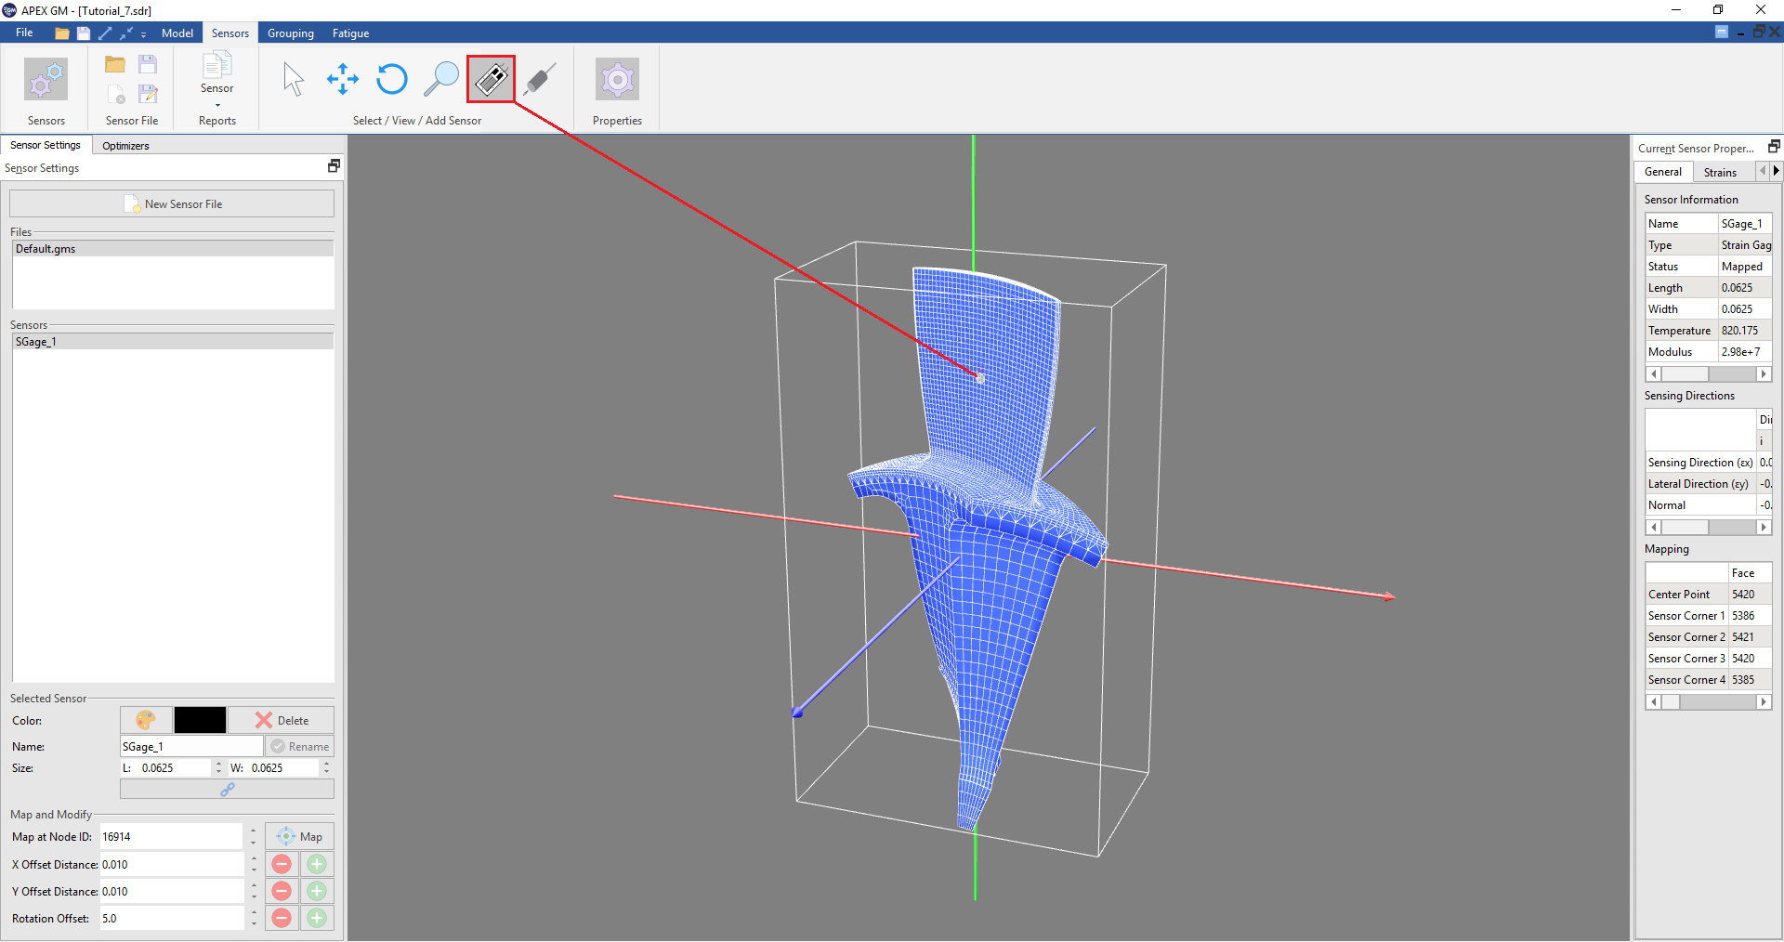Screen dimensions: 1784x942
Task: Select the zoom magnifier tool
Action: [x=441, y=80]
